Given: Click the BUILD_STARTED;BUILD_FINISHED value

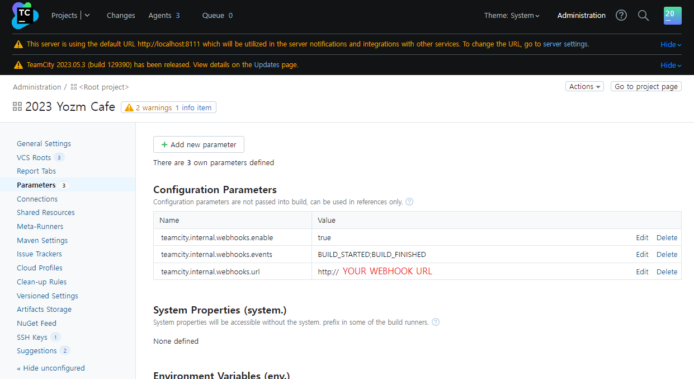Looking at the screenshot, I should (x=372, y=255).
